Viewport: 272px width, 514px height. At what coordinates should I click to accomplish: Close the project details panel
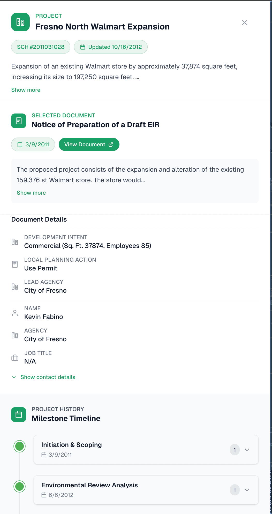(244, 22)
